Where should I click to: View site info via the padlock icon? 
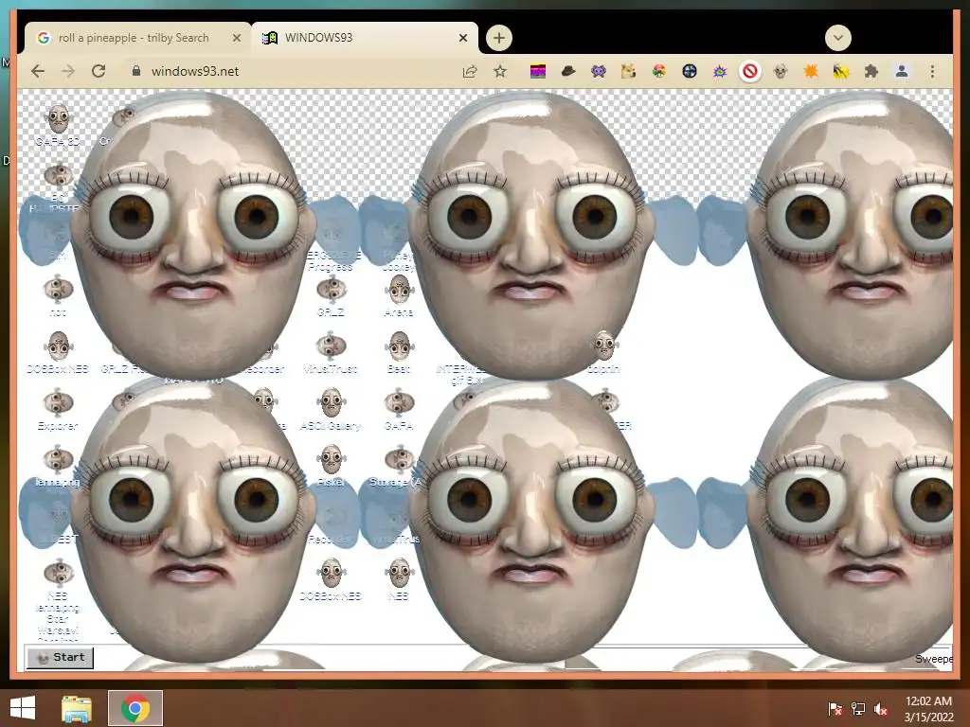136,71
